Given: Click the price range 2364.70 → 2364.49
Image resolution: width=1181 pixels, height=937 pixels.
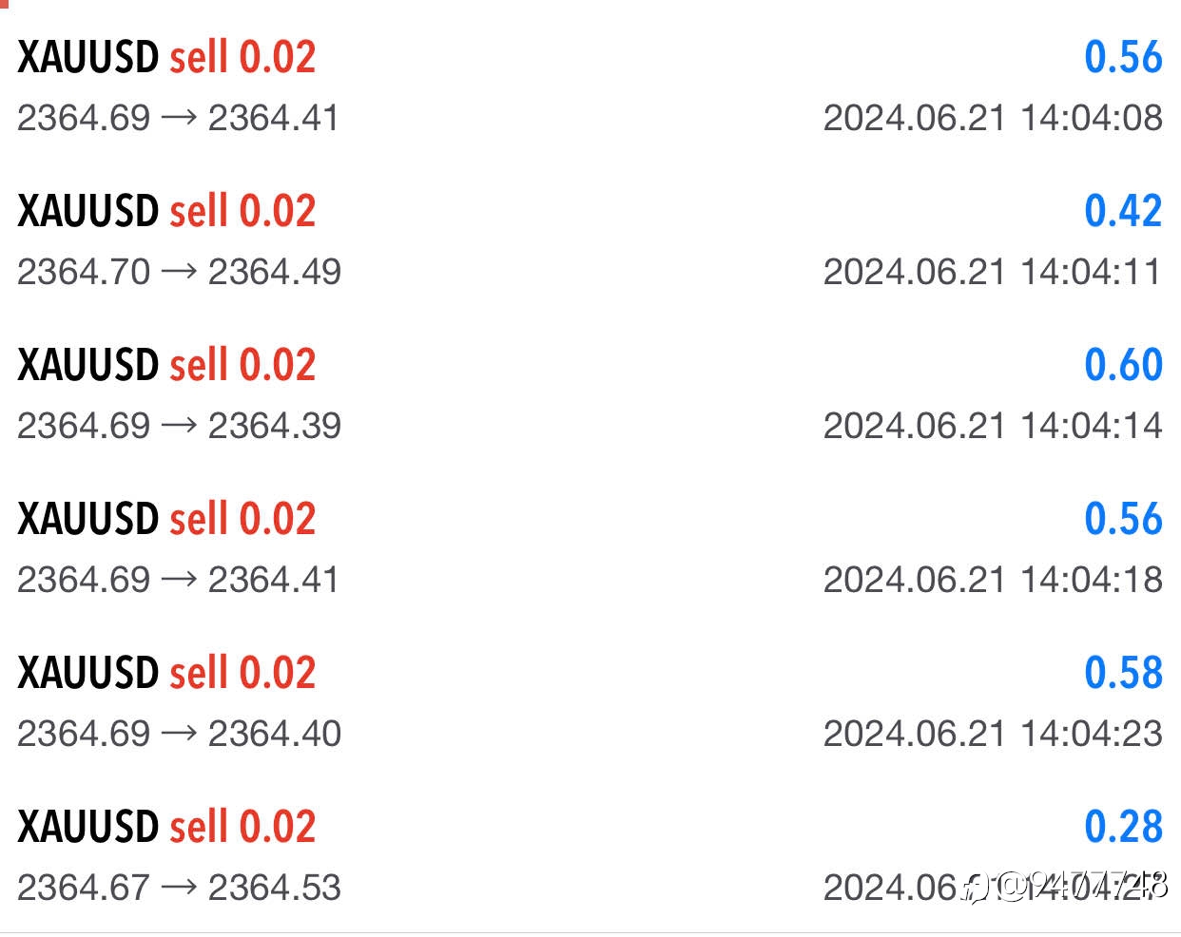Looking at the screenshot, I should pos(179,272).
